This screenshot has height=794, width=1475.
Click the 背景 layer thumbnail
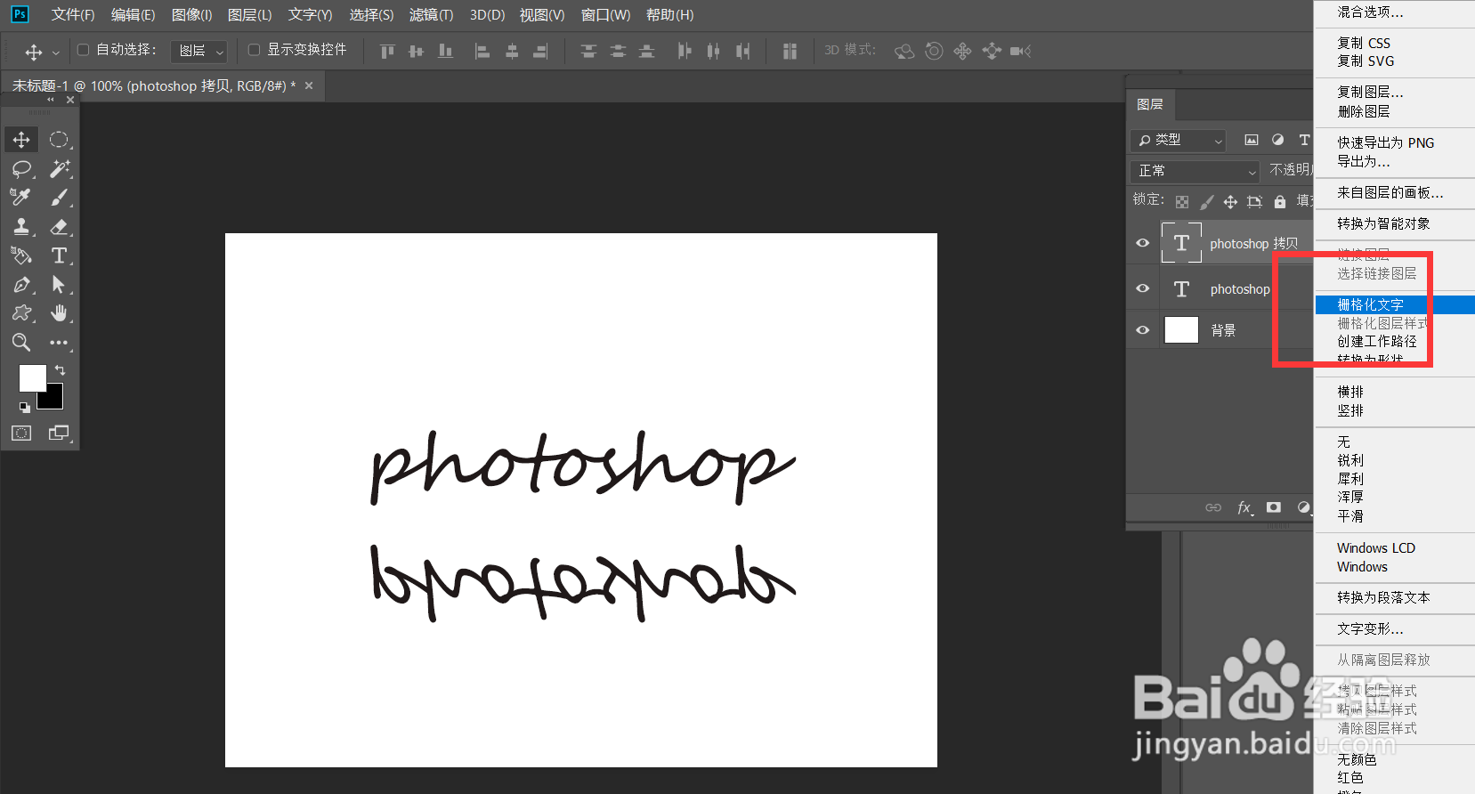(x=1181, y=330)
